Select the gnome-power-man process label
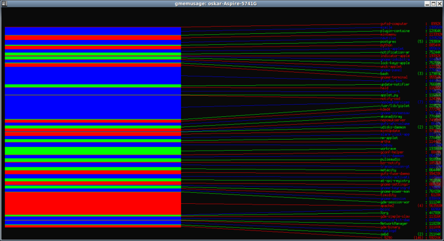 click(395, 192)
